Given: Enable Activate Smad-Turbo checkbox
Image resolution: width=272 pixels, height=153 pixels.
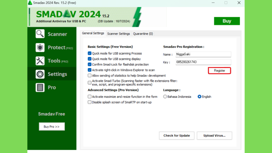Looking at the screenshot, I should point(90,83).
